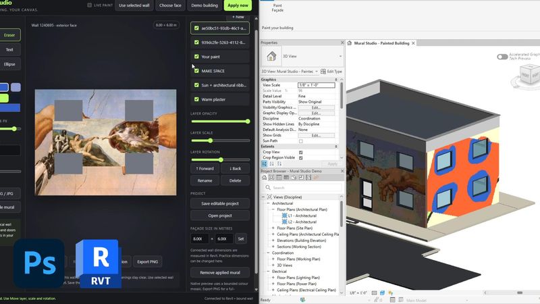Click the Paint Façade ribbon button
Viewport: 540px width, 304px height.
(277, 8)
